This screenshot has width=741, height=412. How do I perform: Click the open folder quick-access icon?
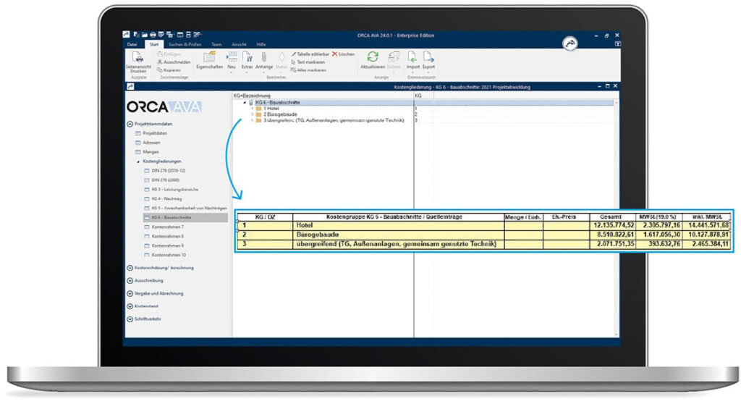click(144, 35)
